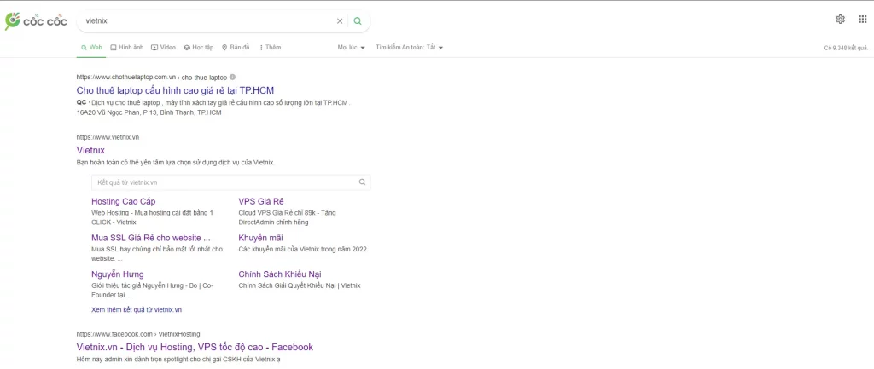The width and height of the screenshot is (874, 369).
Task: Click the green search magnifier icon
Action: pos(358,21)
